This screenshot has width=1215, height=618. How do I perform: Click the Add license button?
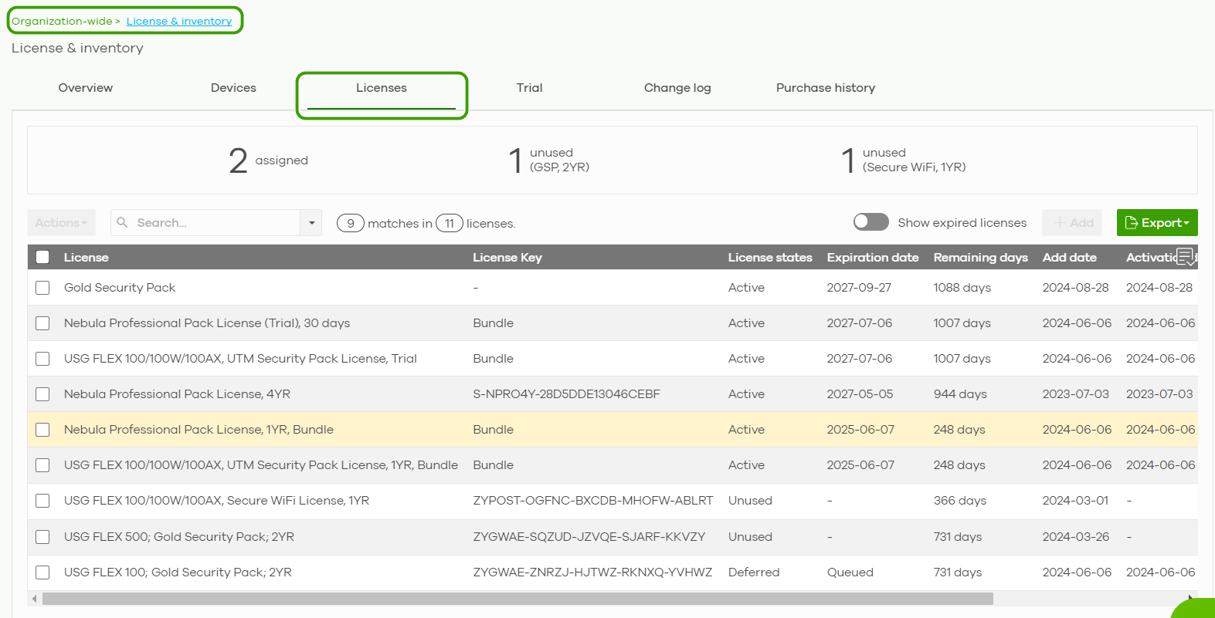click(x=1074, y=222)
